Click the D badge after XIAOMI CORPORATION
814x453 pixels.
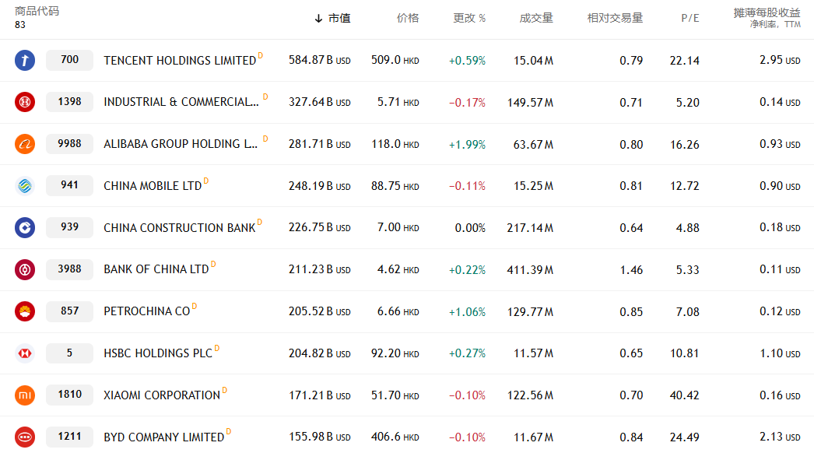(225, 390)
